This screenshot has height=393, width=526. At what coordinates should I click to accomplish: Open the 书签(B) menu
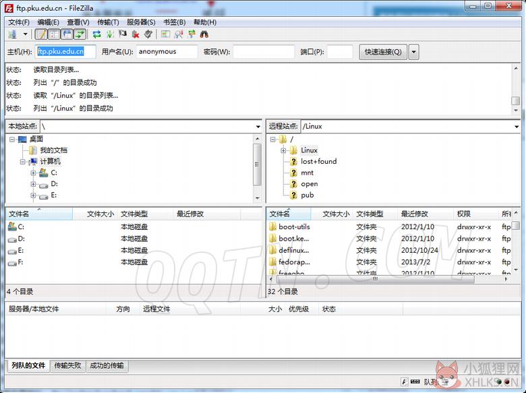175,22
